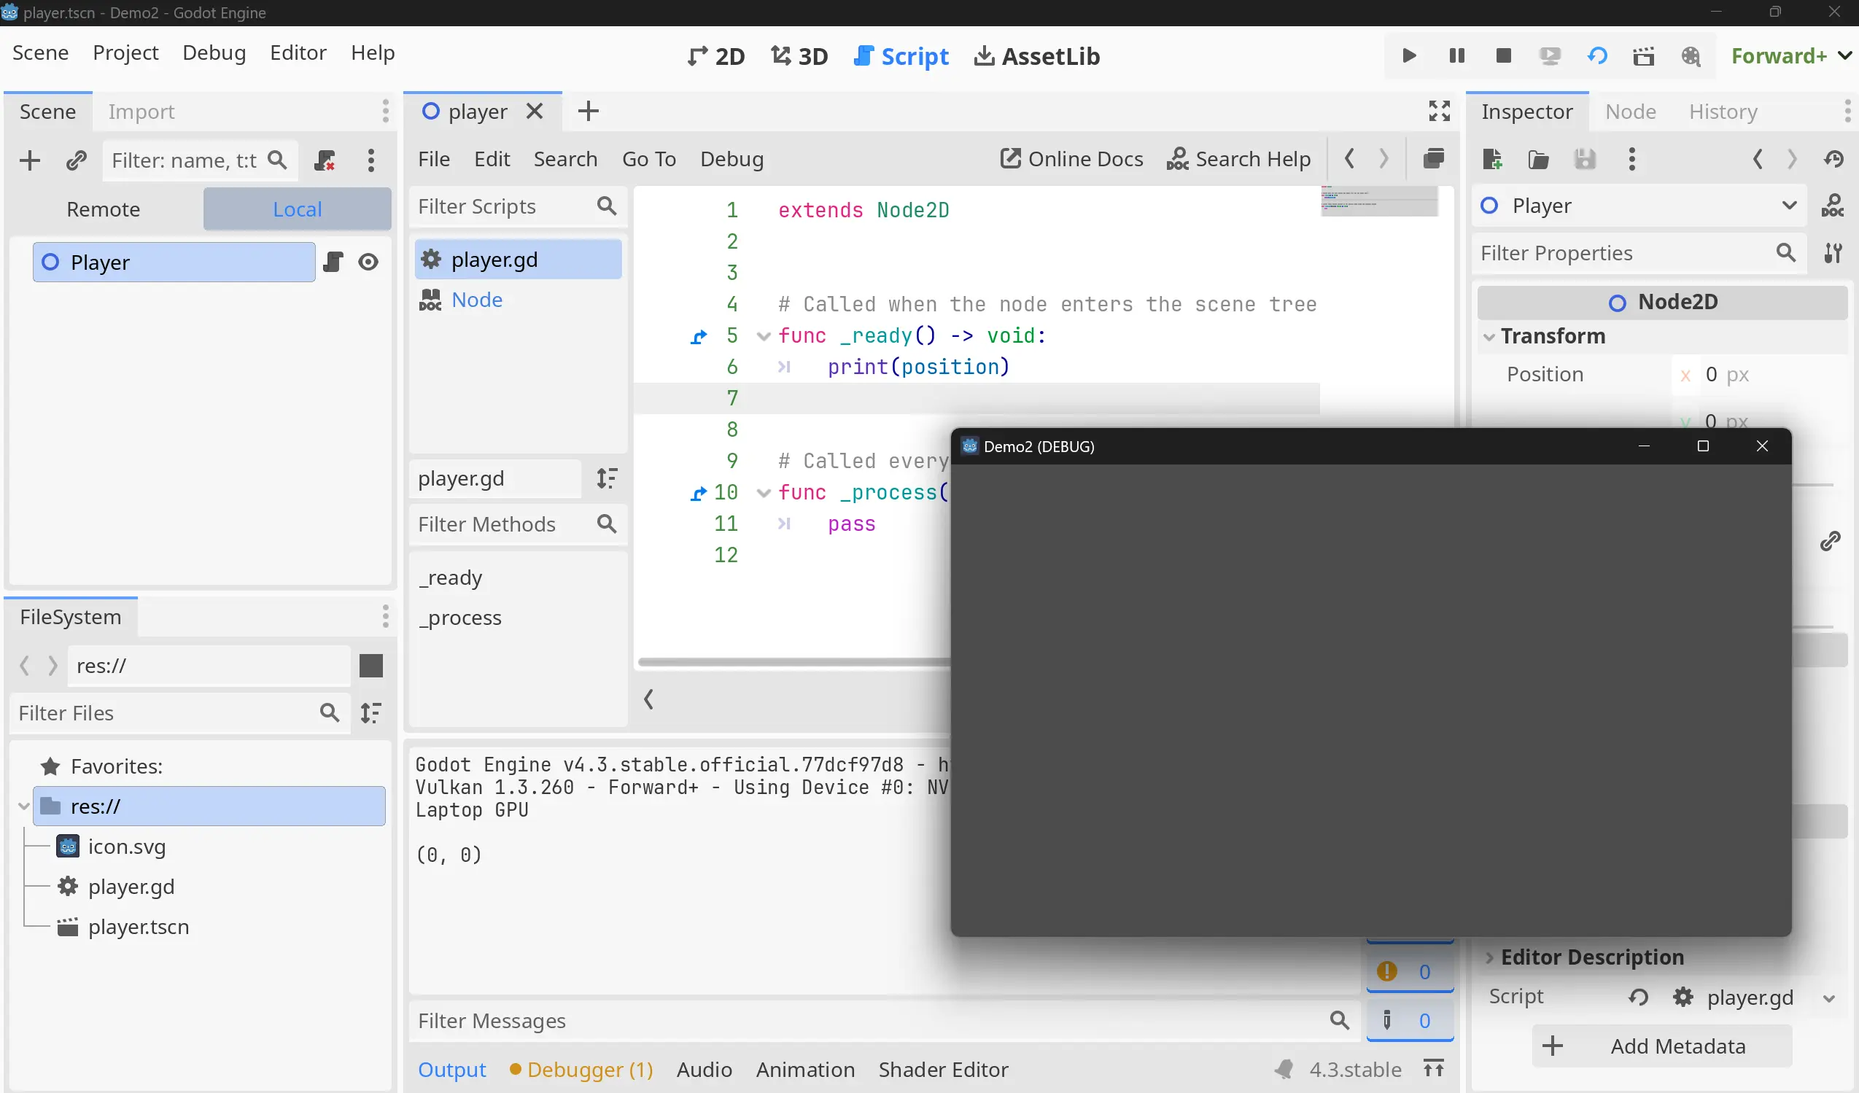Stop the running project
This screenshot has height=1093, width=1859.
(x=1503, y=56)
